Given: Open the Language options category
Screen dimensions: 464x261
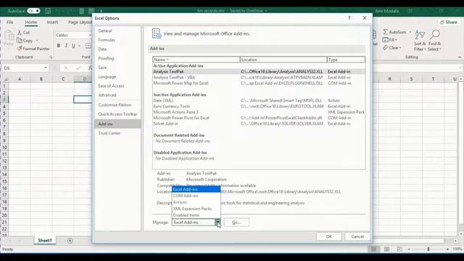Looking at the screenshot, I should 117,77.
